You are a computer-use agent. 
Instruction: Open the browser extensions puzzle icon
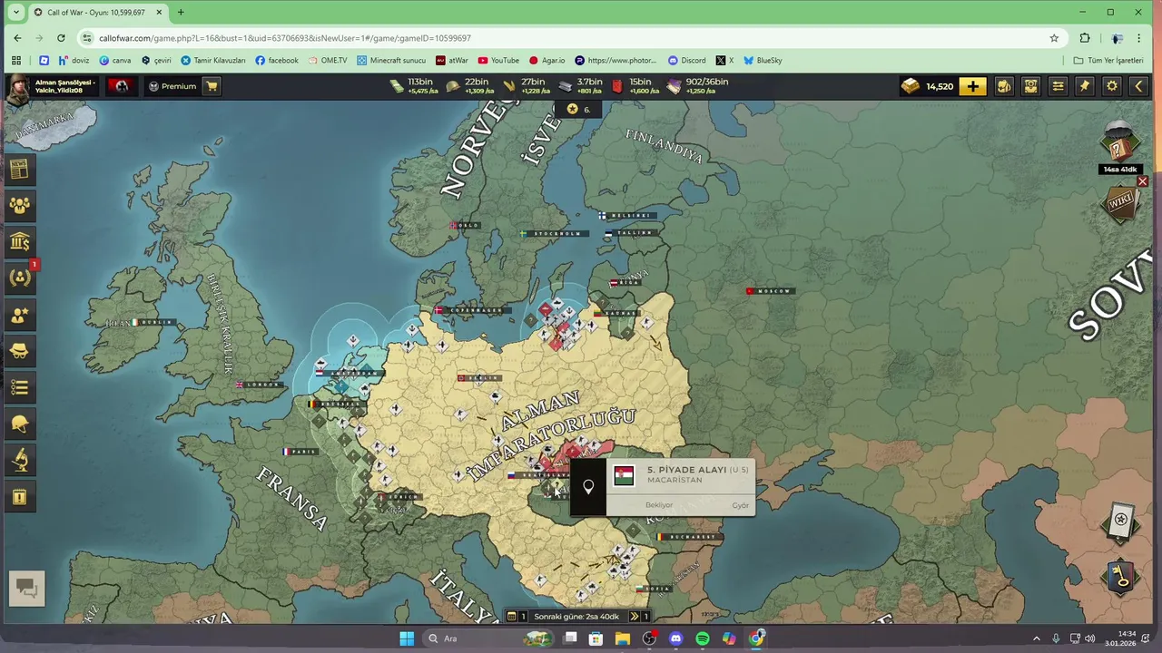[x=1085, y=38]
